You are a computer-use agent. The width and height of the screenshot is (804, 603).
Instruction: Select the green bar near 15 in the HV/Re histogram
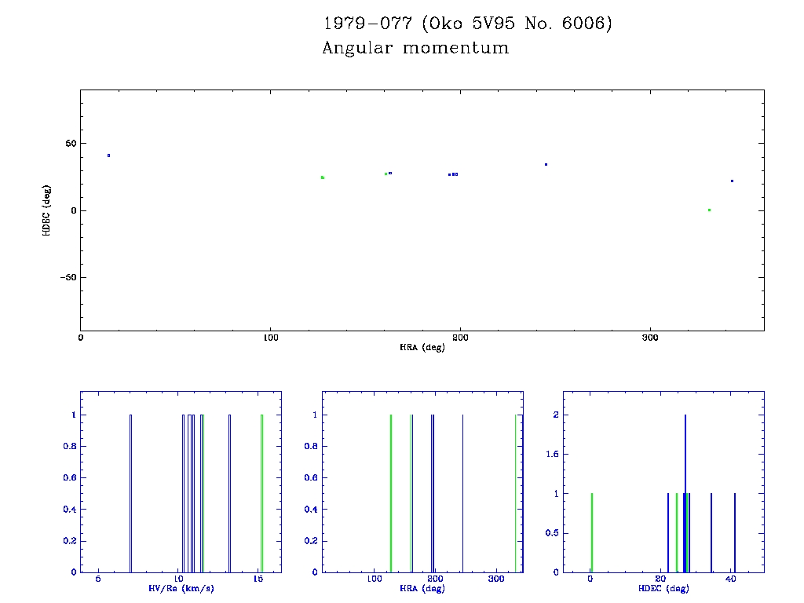pos(262,493)
